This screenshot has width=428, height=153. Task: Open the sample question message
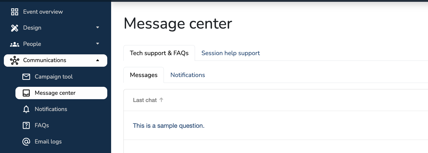(x=168, y=126)
